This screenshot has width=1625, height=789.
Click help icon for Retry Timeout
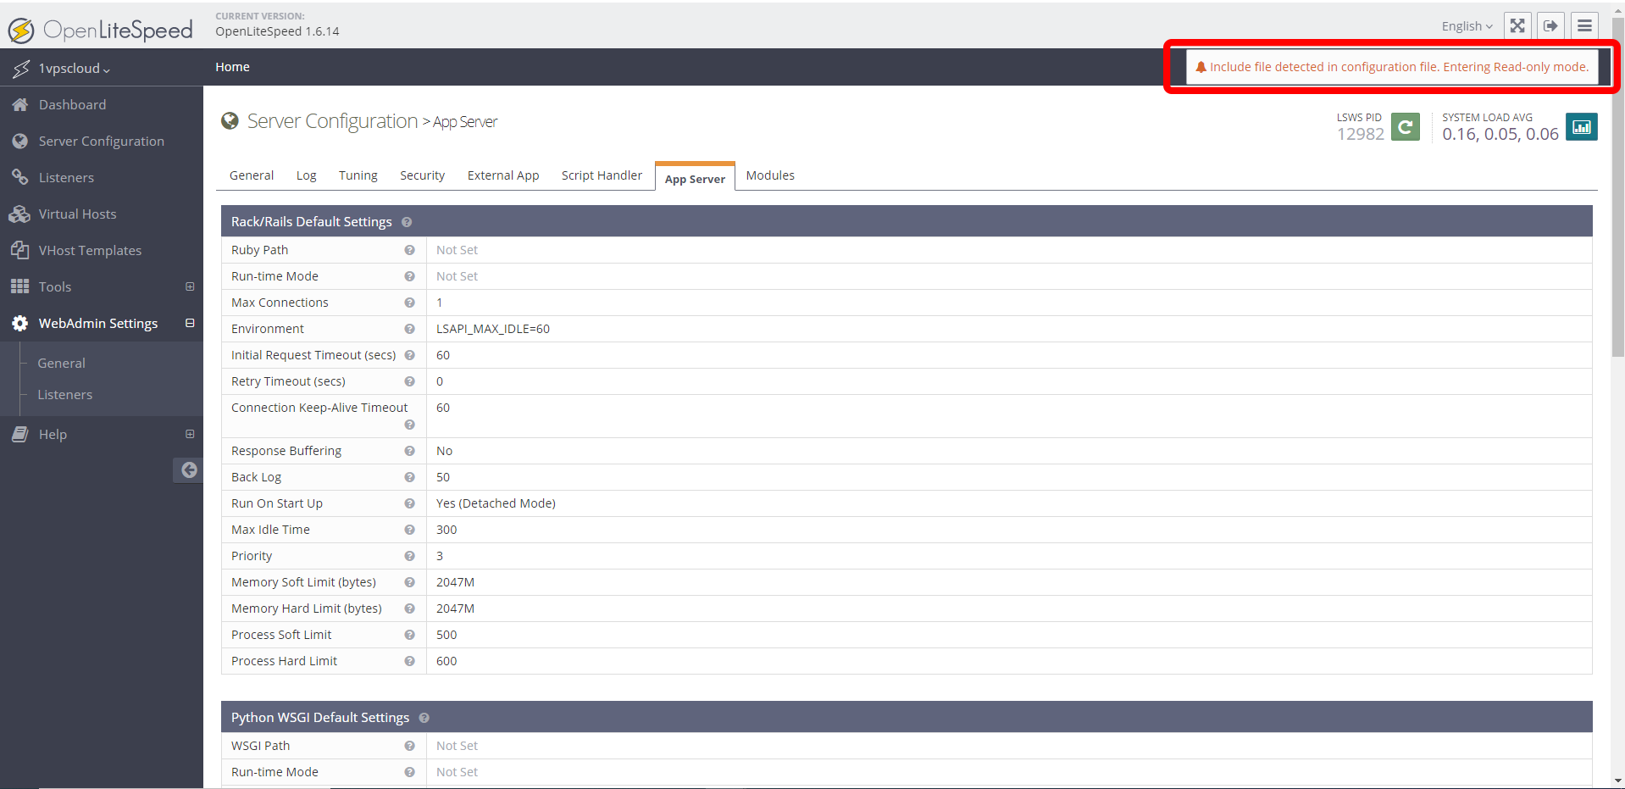409,381
